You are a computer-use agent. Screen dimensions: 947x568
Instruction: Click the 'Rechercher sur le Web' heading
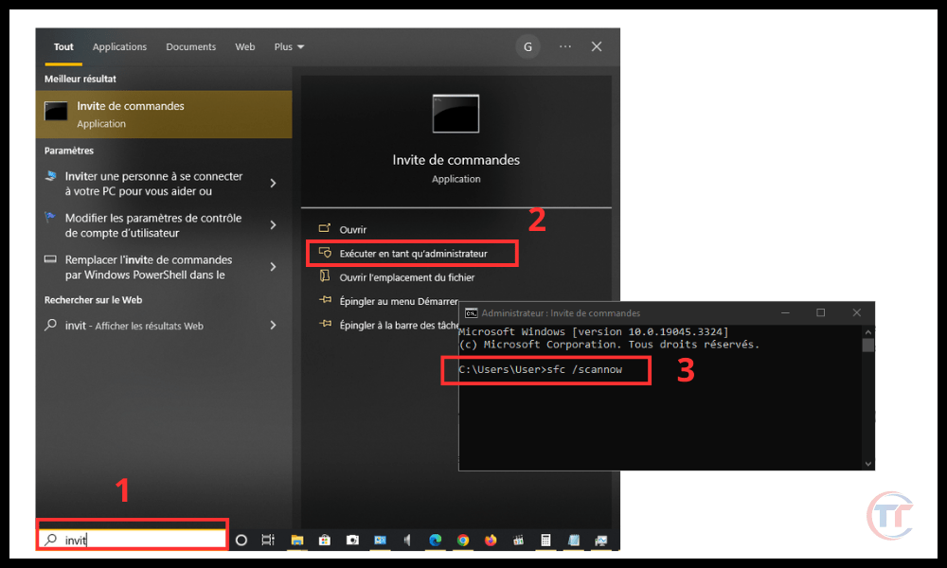point(93,300)
